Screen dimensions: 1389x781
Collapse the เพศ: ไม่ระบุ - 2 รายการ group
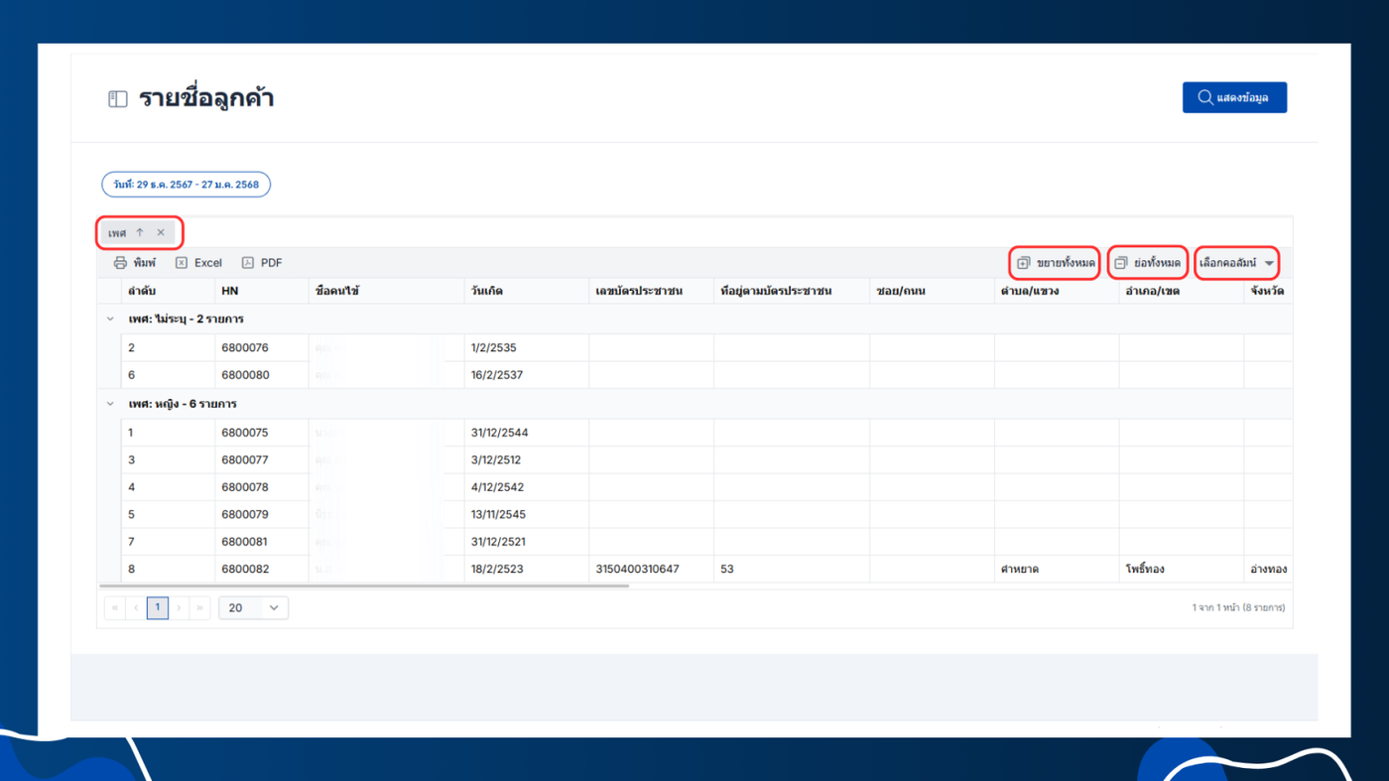(110, 320)
